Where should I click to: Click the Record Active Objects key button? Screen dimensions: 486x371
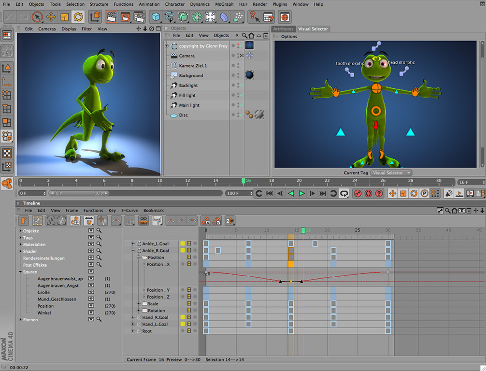[x=357, y=194]
